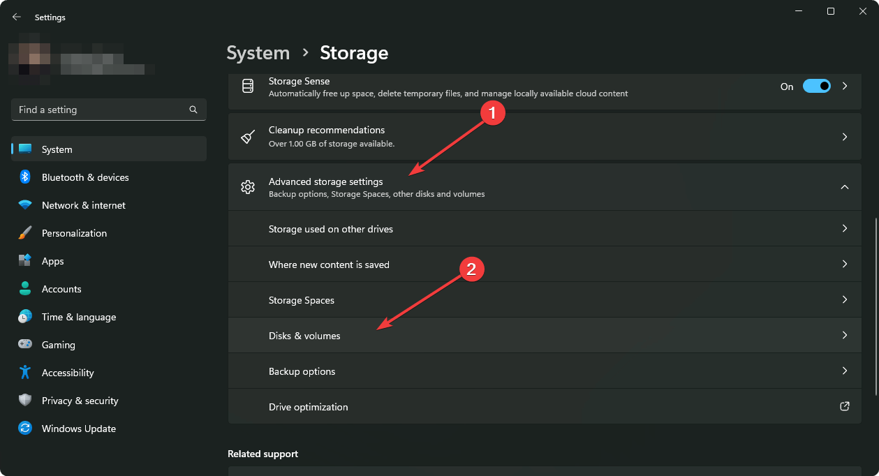Collapse Advanced storage settings section

845,187
